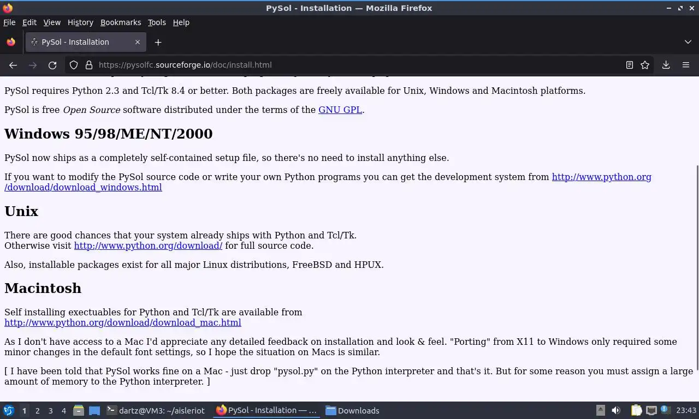
Task: Open the Edit menu
Action: [29, 22]
